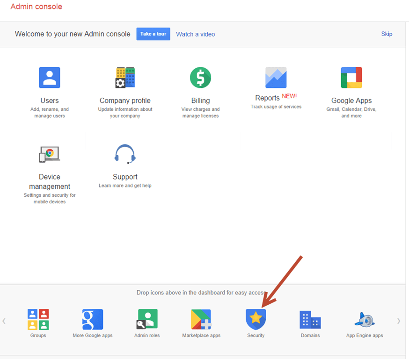Click the Take a tour button
The height and width of the screenshot is (359, 409).
153,34
